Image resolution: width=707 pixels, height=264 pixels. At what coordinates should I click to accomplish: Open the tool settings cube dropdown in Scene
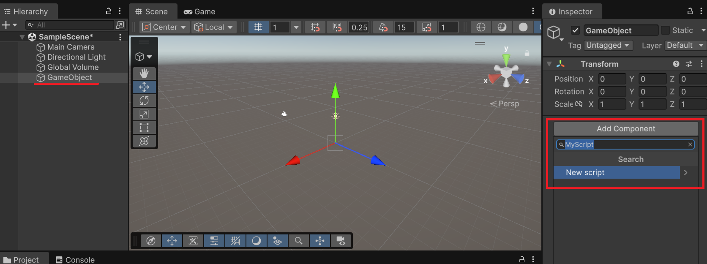[x=144, y=57]
